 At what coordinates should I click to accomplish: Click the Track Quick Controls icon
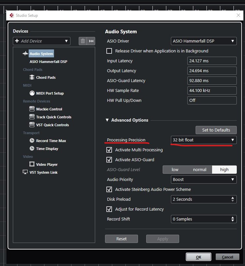tap(32, 117)
